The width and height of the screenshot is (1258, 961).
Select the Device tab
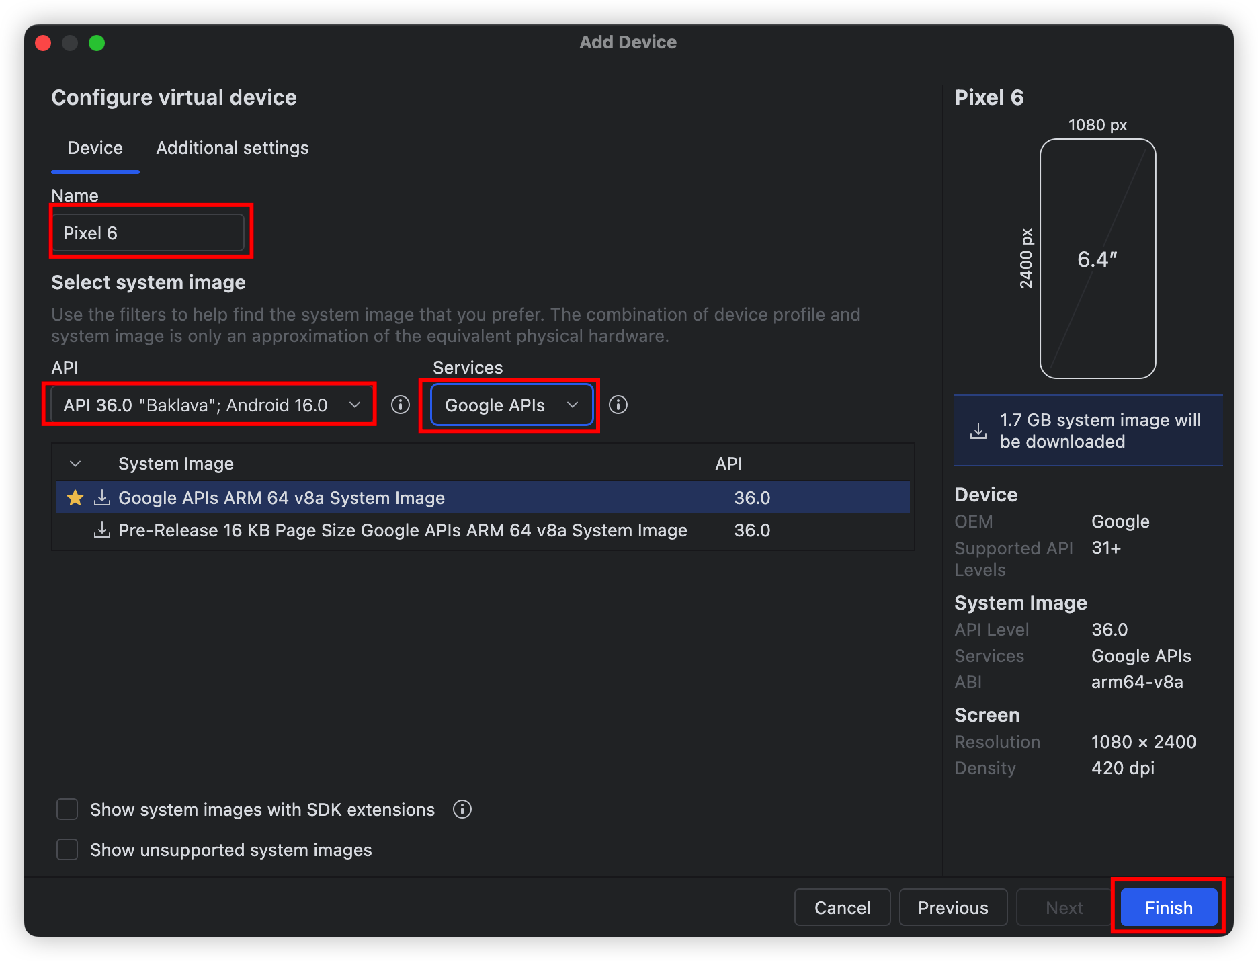(x=95, y=148)
